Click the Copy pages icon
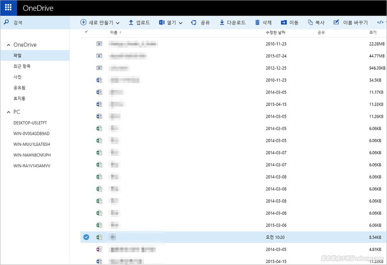387x265 pixels. point(310,22)
